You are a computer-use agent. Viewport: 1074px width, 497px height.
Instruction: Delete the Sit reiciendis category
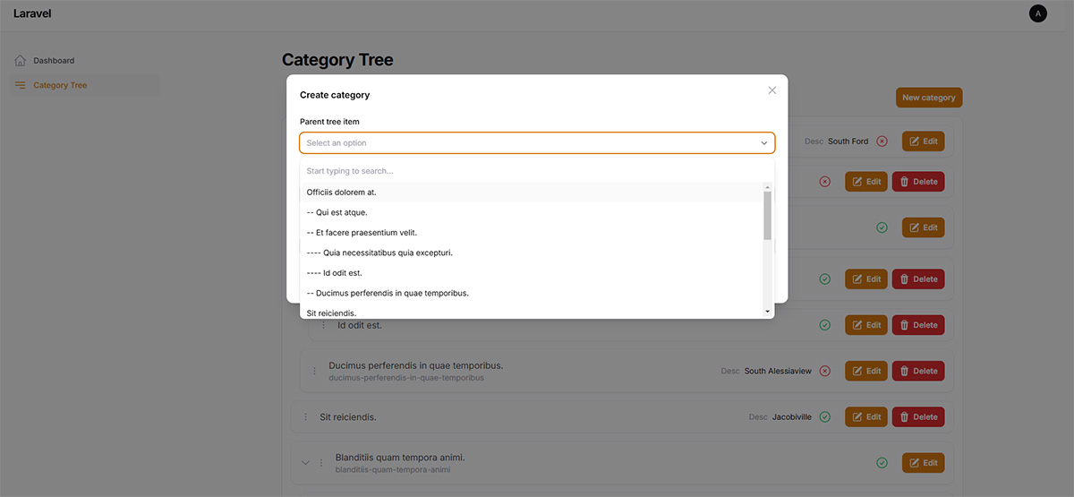point(918,417)
